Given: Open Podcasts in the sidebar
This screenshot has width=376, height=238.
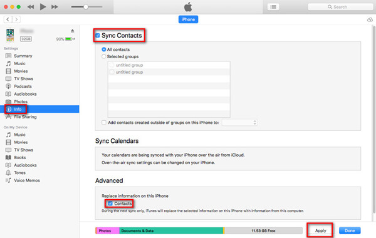Looking at the screenshot, I should click(x=23, y=86).
